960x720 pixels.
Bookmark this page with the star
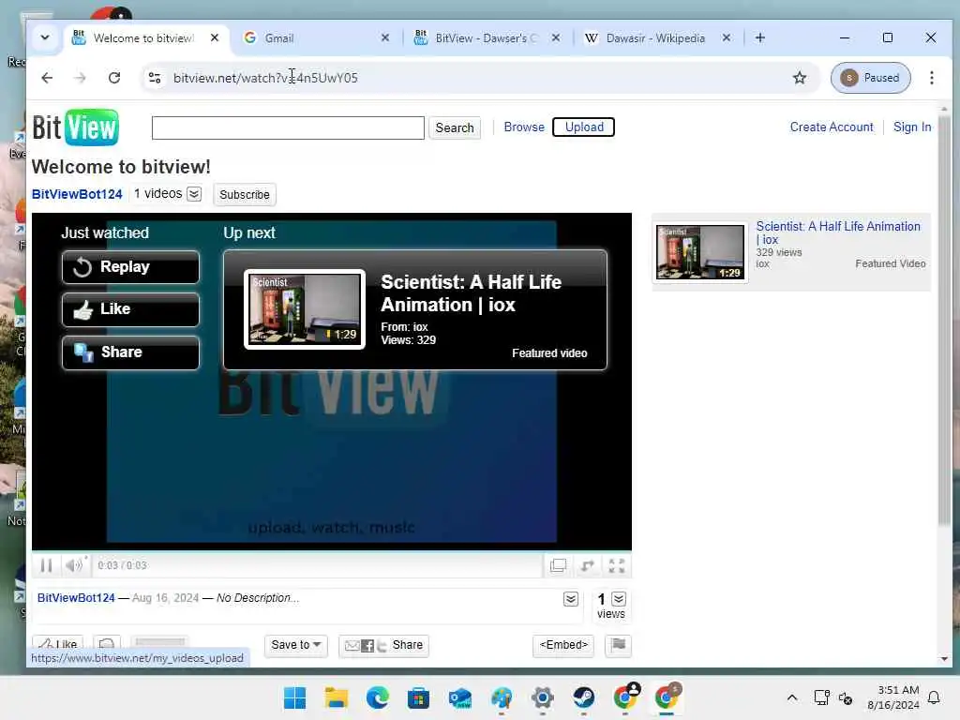[799, 78]
